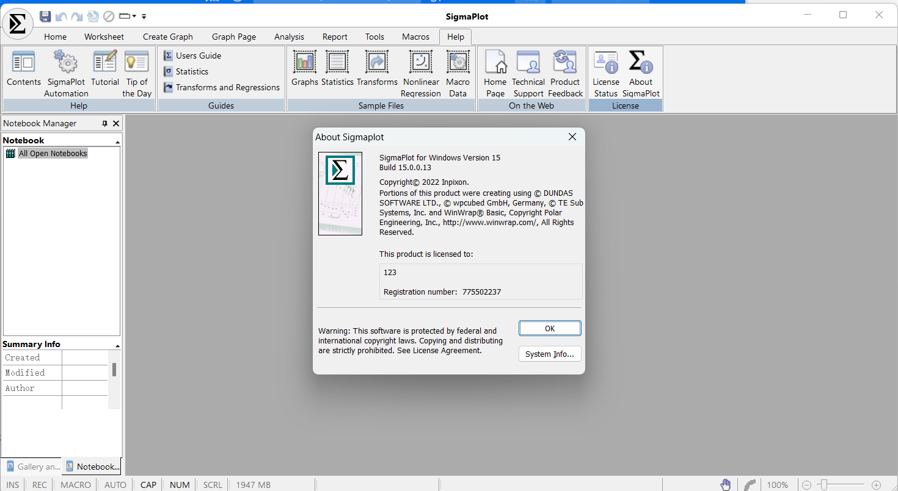Screen dimensions: 898x491
Task: Click the Refresh icon in quick access toolbar
Action: [93, 16]
